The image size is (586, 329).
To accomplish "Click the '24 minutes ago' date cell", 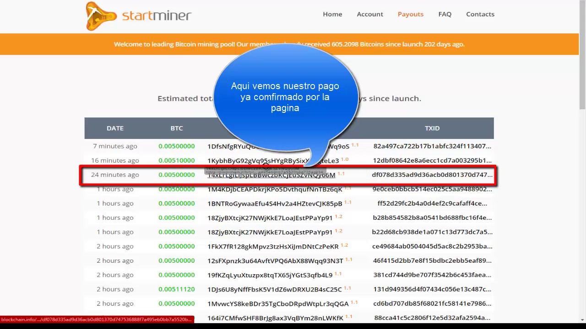I will click(x=115, y=175).
